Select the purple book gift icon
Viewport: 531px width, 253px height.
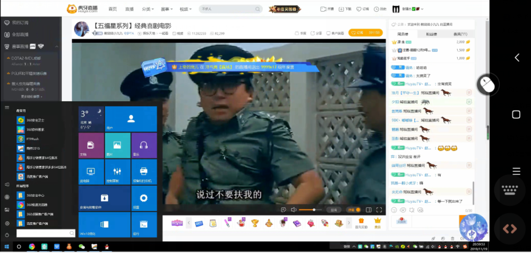coord(297,223)
